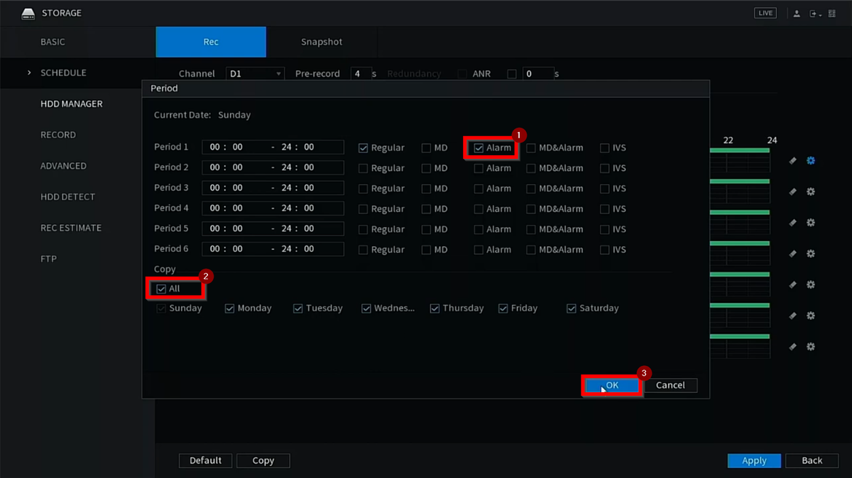Screen dimensions: 852x478
Task: Switch to LIVE view
Action: 765,13
